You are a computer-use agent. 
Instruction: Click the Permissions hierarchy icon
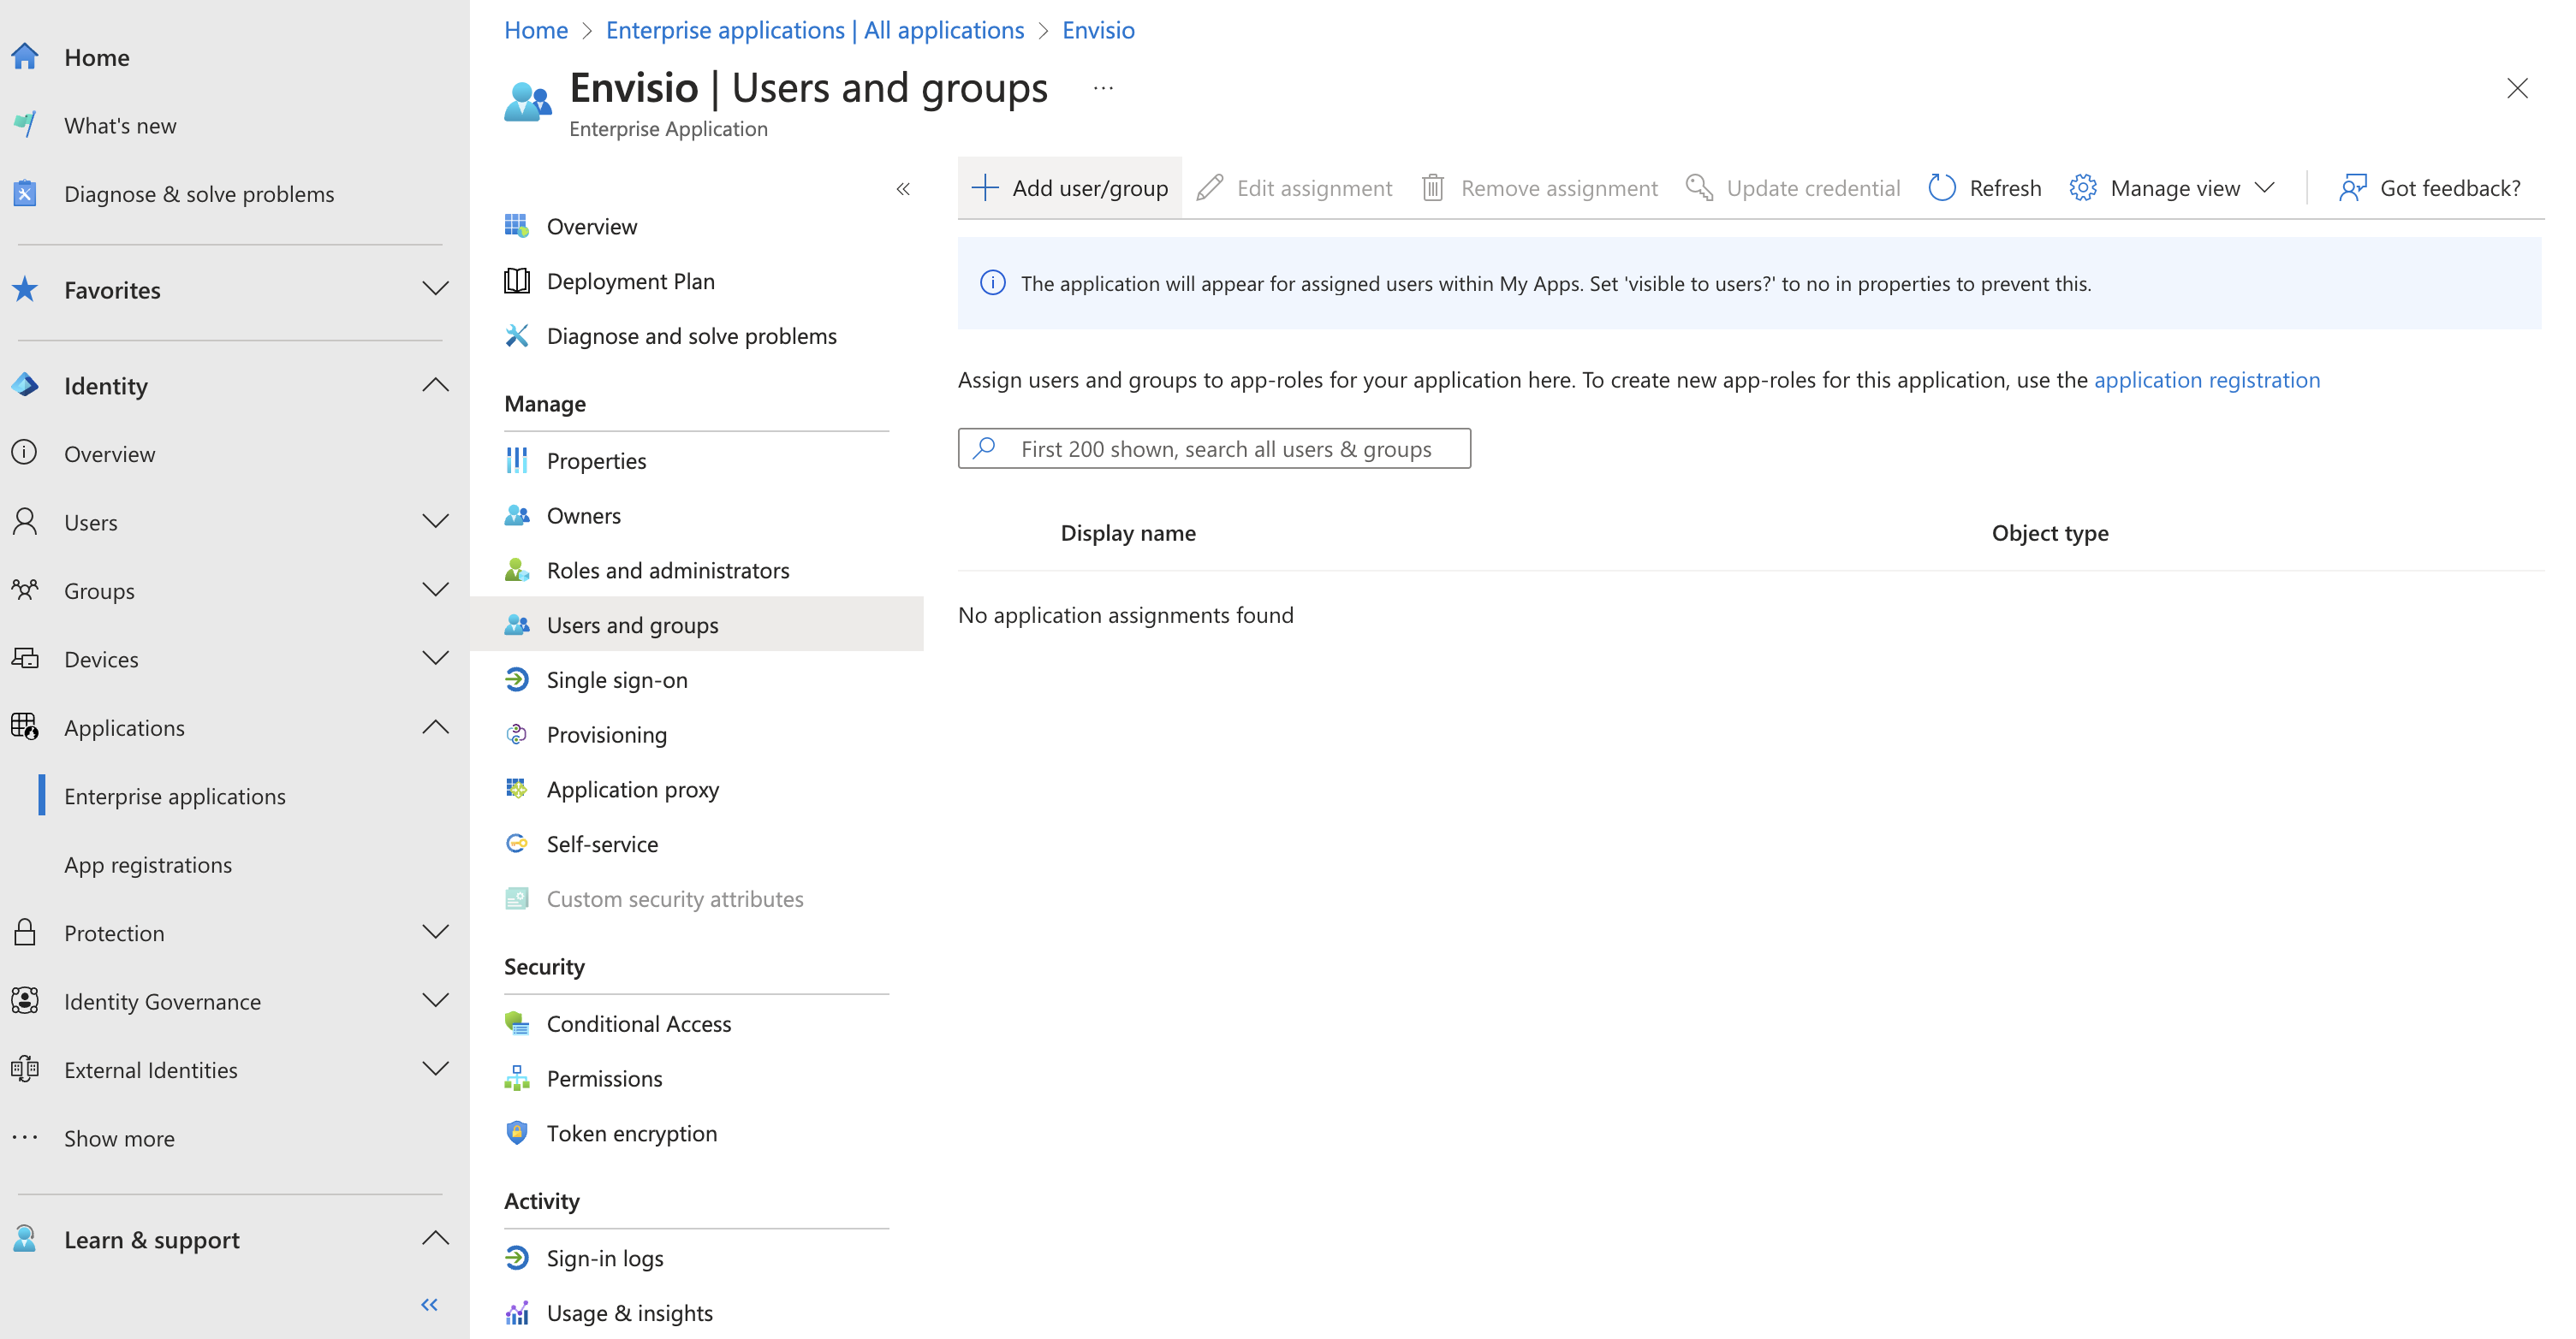[517, 1078]
